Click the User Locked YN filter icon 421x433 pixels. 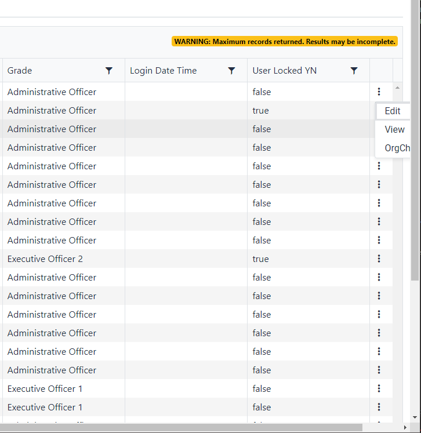(354, 71)
